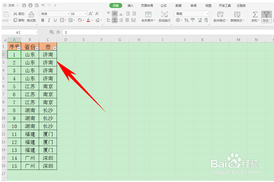
Task: Click the Merge and Center (合并居中) icon
Action: pyautogui.click(x=148, y=14)
